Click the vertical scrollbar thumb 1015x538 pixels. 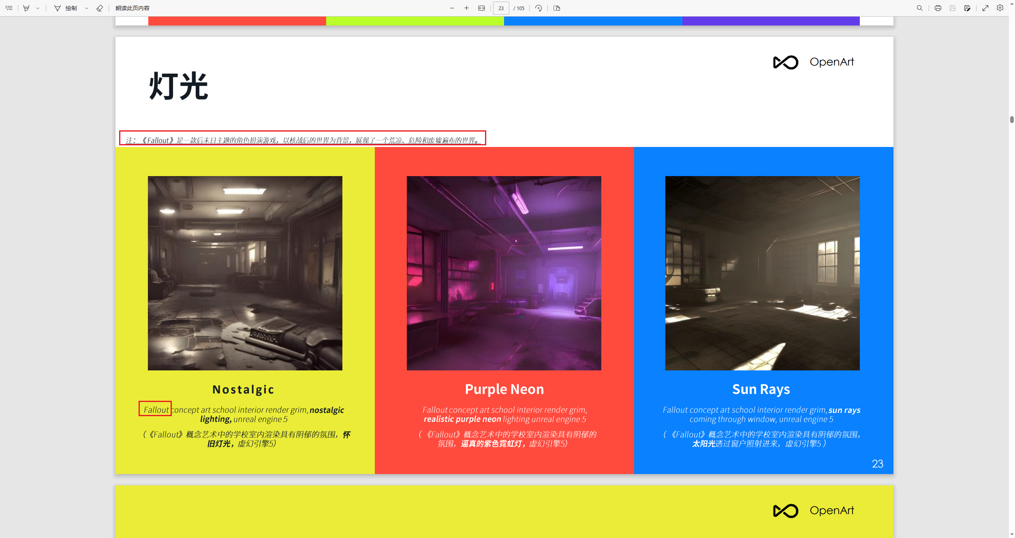1012,119
